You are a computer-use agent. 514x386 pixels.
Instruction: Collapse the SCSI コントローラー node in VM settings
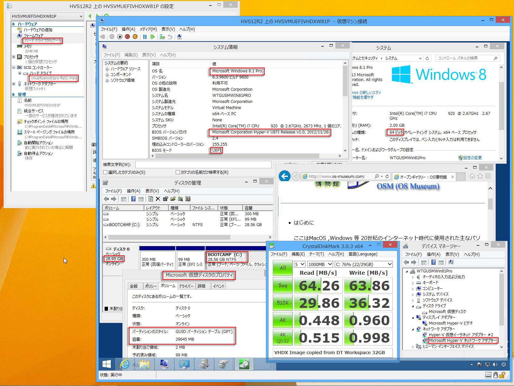(x=13, y=68)
